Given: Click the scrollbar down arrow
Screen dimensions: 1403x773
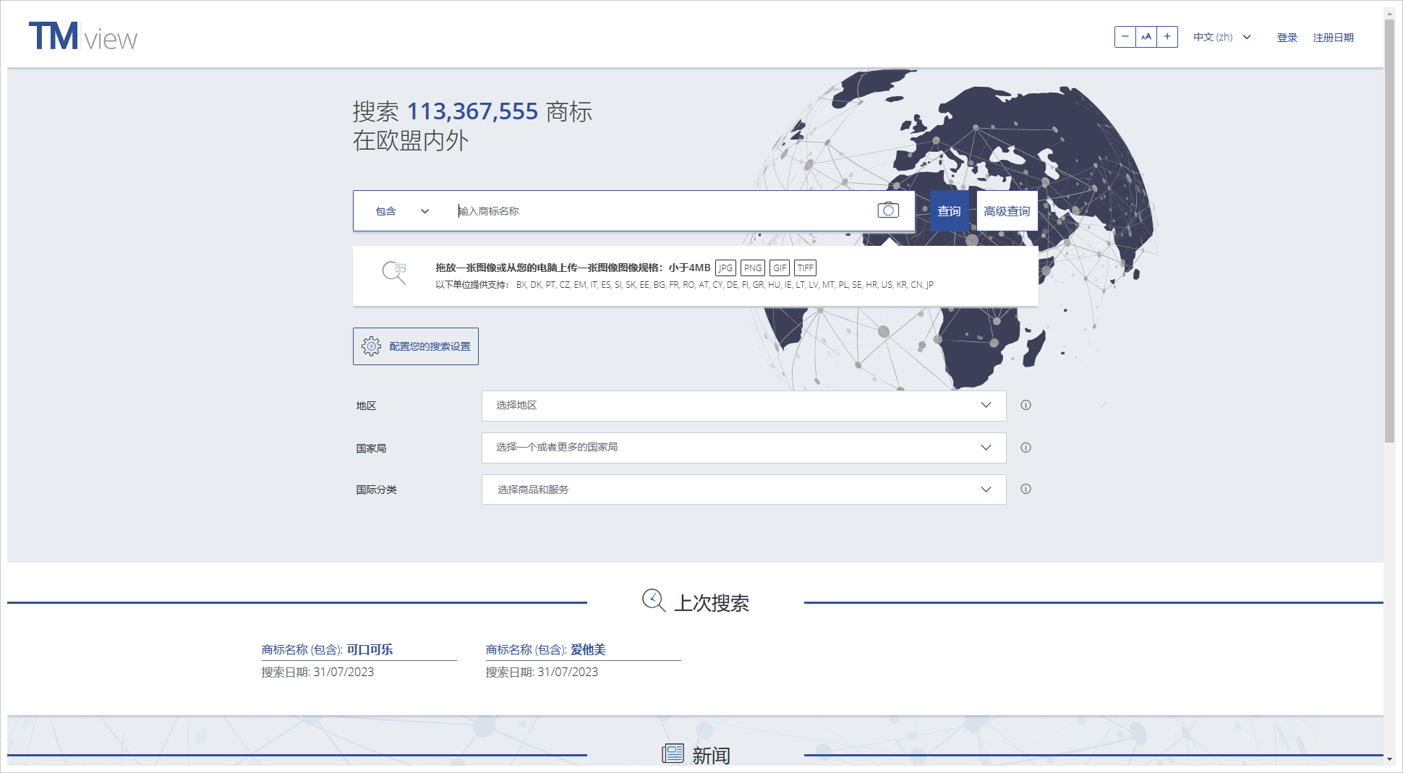Looking at the screenshot, I should tap(1389, 759).
